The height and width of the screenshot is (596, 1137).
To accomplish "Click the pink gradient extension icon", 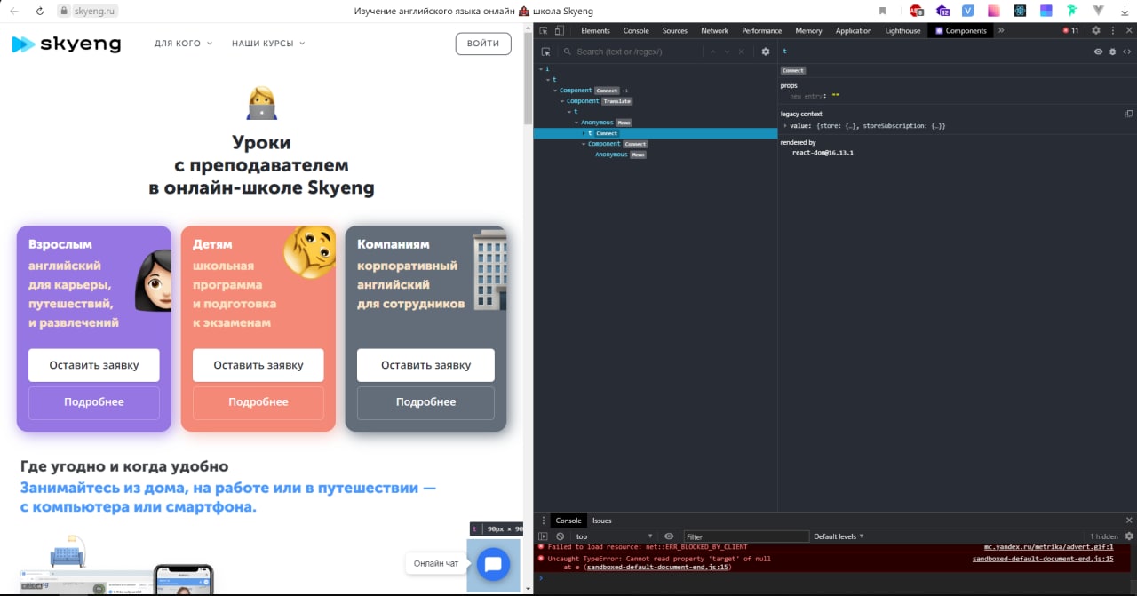I will (x=994, y=11).
